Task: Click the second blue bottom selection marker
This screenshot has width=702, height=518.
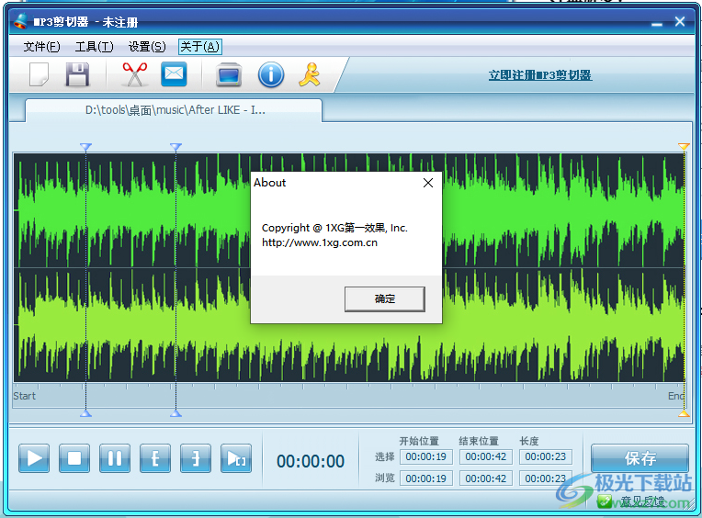Action: (175, 413)
